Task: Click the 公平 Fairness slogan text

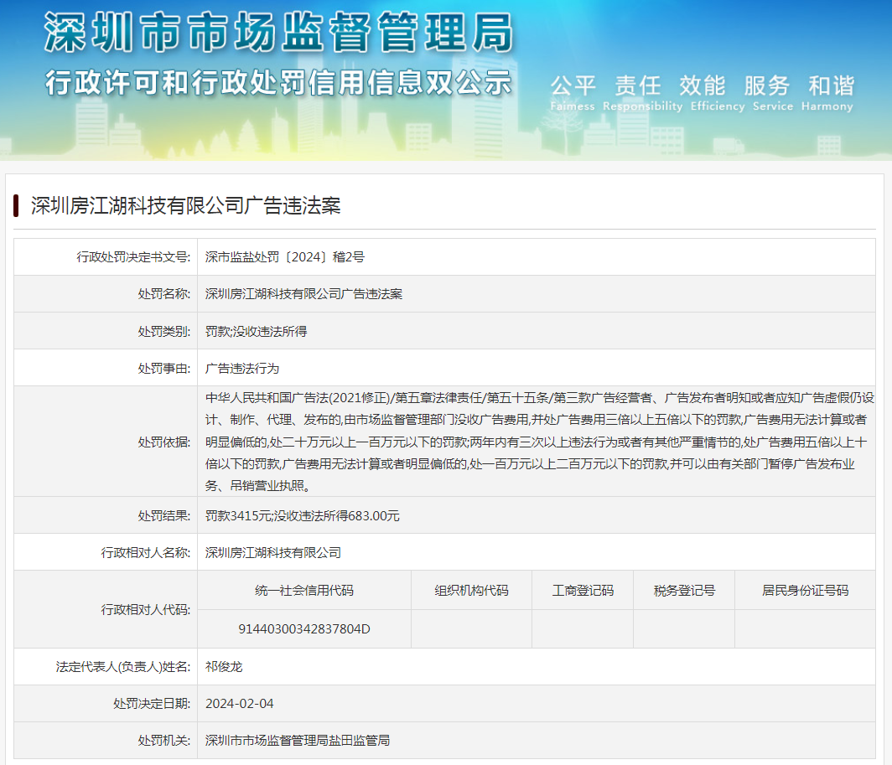Action: point(573,93)
